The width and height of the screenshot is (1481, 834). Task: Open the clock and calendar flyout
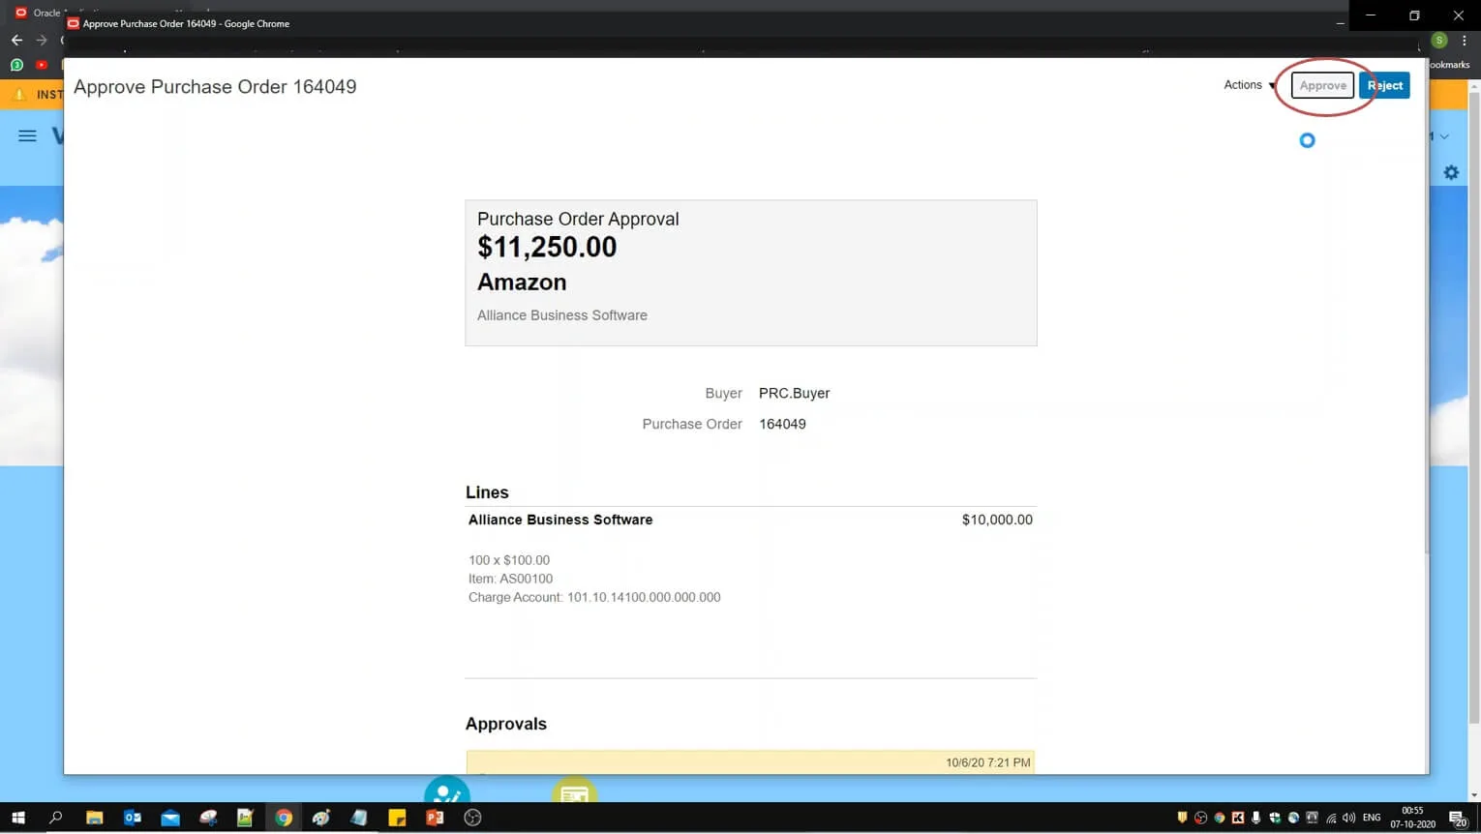1413,818
